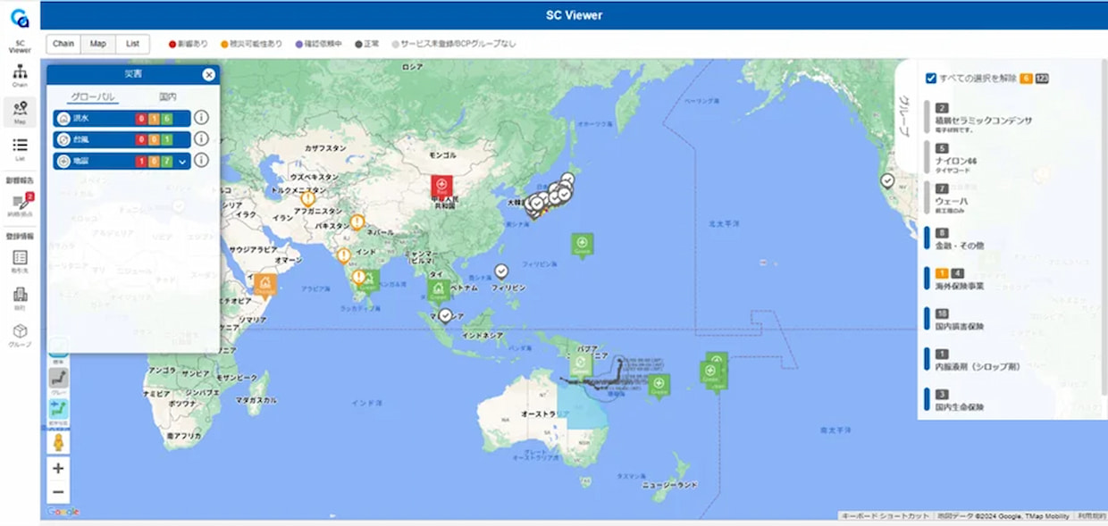Open the Chain view in the sidebar
This screenshot has width=1108, height=526.
click(x=20, y=76)
